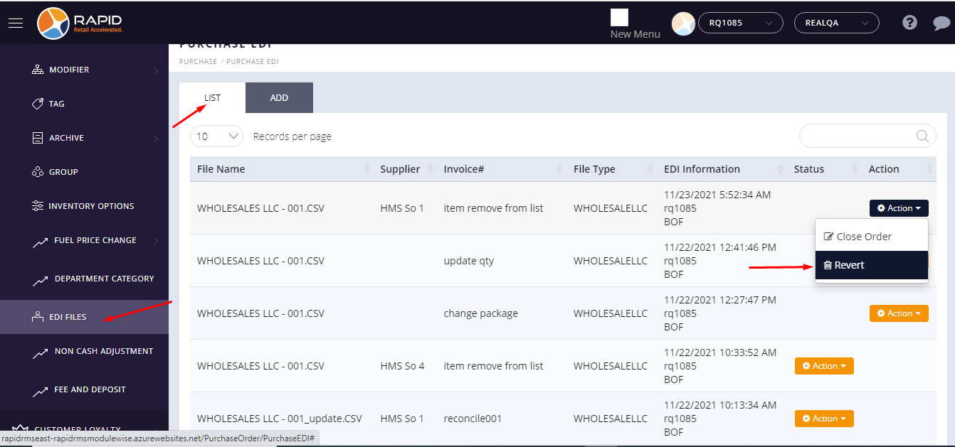The height and width of the screenshot is (447, 955).
Task: Click the Purchase breadcrumb link
Action: [x=198, y=62]
